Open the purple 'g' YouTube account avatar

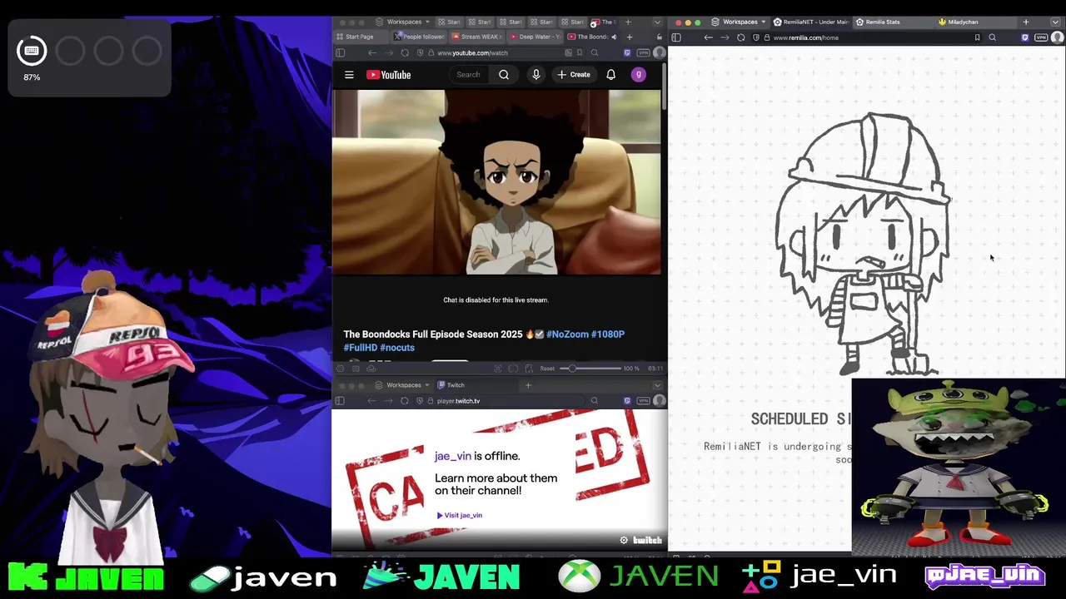click(x=639, y=75)
